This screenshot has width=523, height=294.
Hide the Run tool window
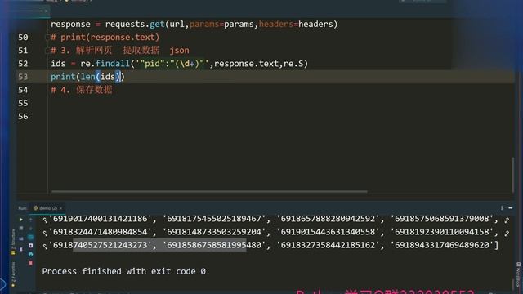coord(510,208)
